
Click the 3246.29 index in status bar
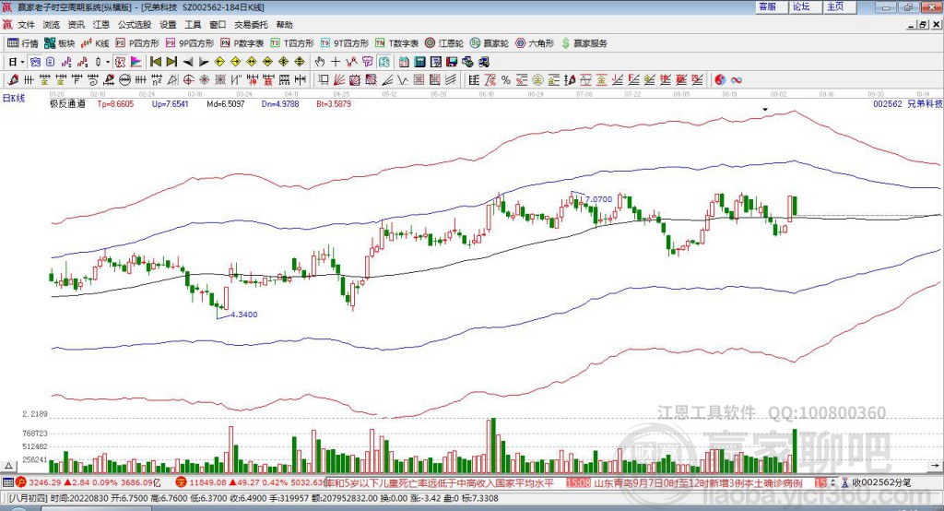click(x=44, y=482)
